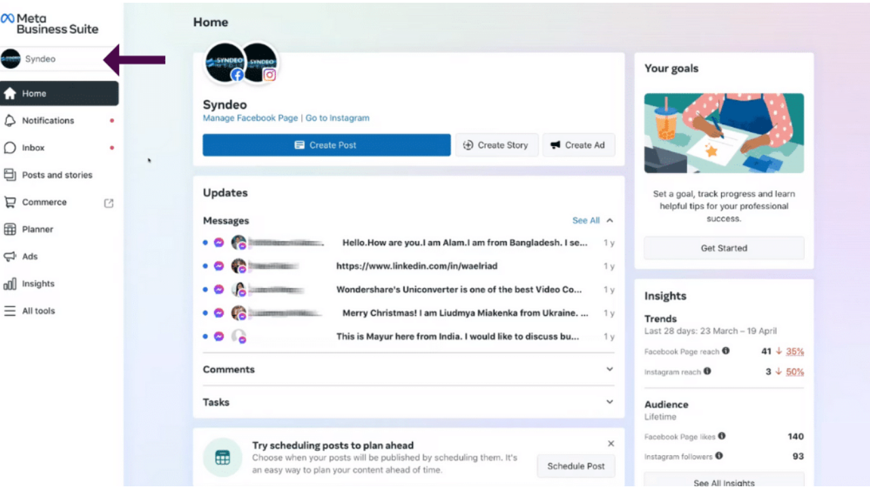
Task: Expand the Comments section
Action: [408, 369]
